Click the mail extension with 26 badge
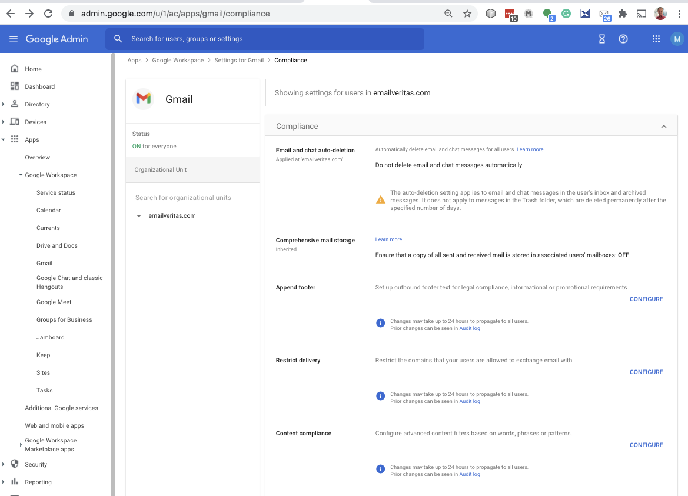The height and width of the screenshot is (496, 688). point(605,15)
